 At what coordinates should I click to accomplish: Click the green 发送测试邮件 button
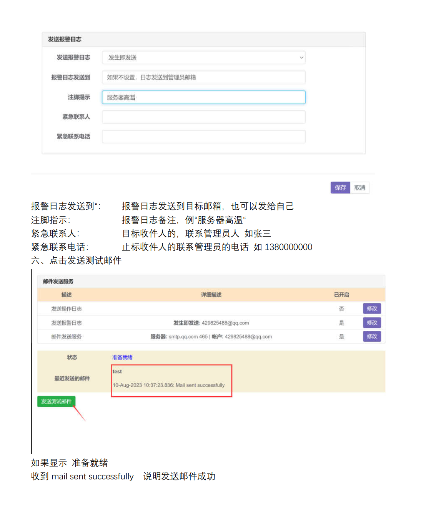pos(56,401)
